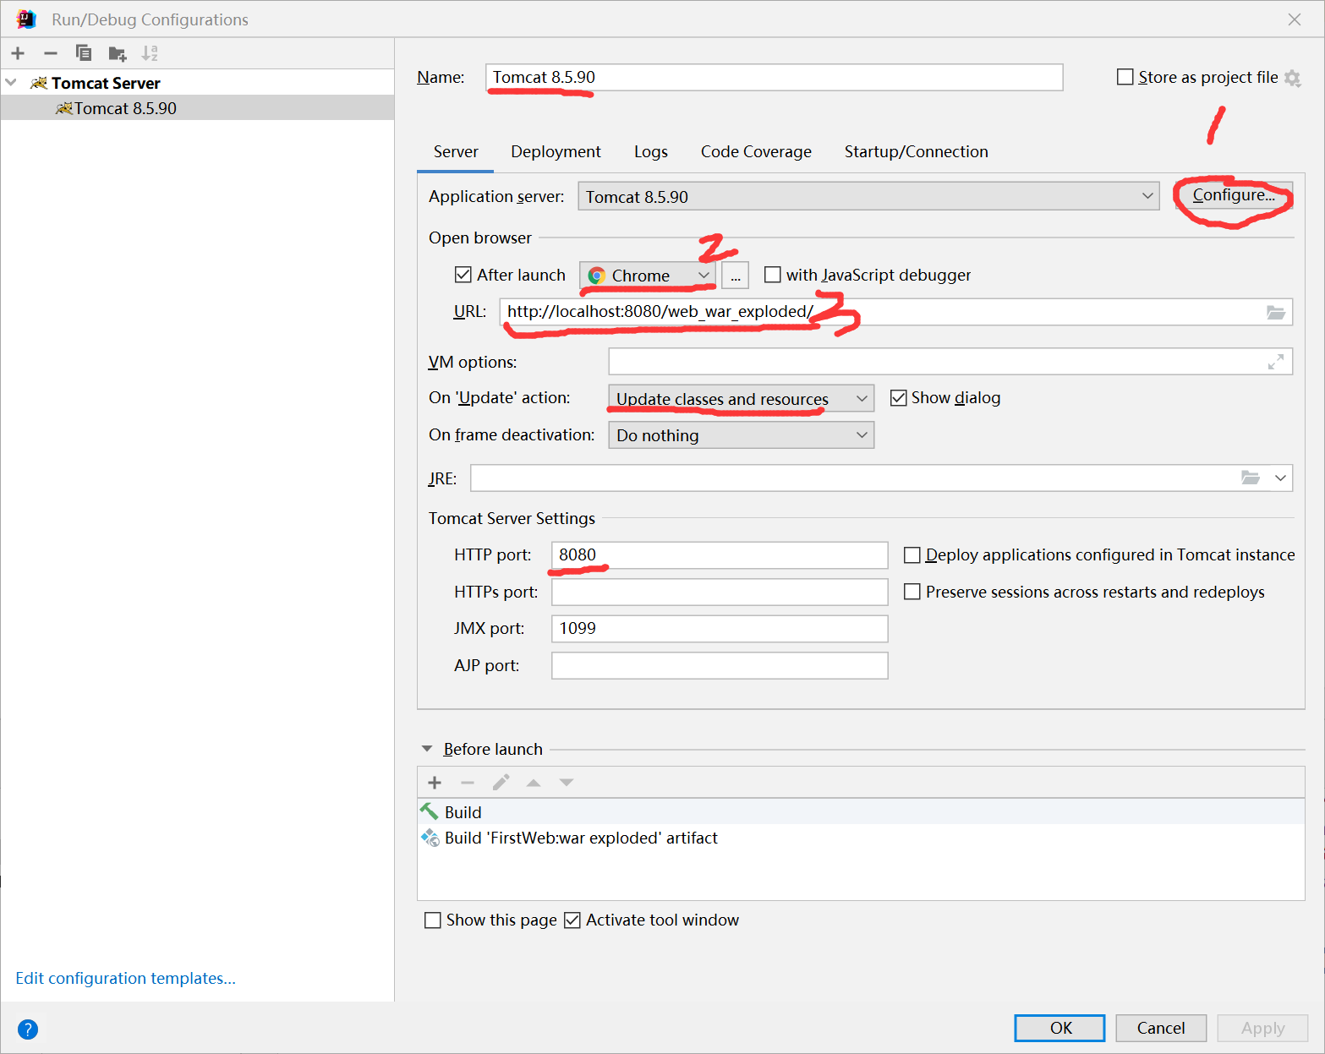Switch to the Server tab
The height and width of the screenshot is (1054, 1325).
click(456, 152)
